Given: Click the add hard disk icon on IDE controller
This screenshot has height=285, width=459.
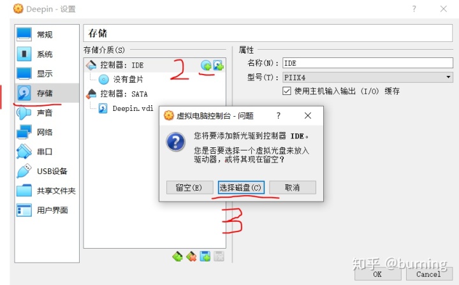Looking at the screenshot, I should point(218,65).
